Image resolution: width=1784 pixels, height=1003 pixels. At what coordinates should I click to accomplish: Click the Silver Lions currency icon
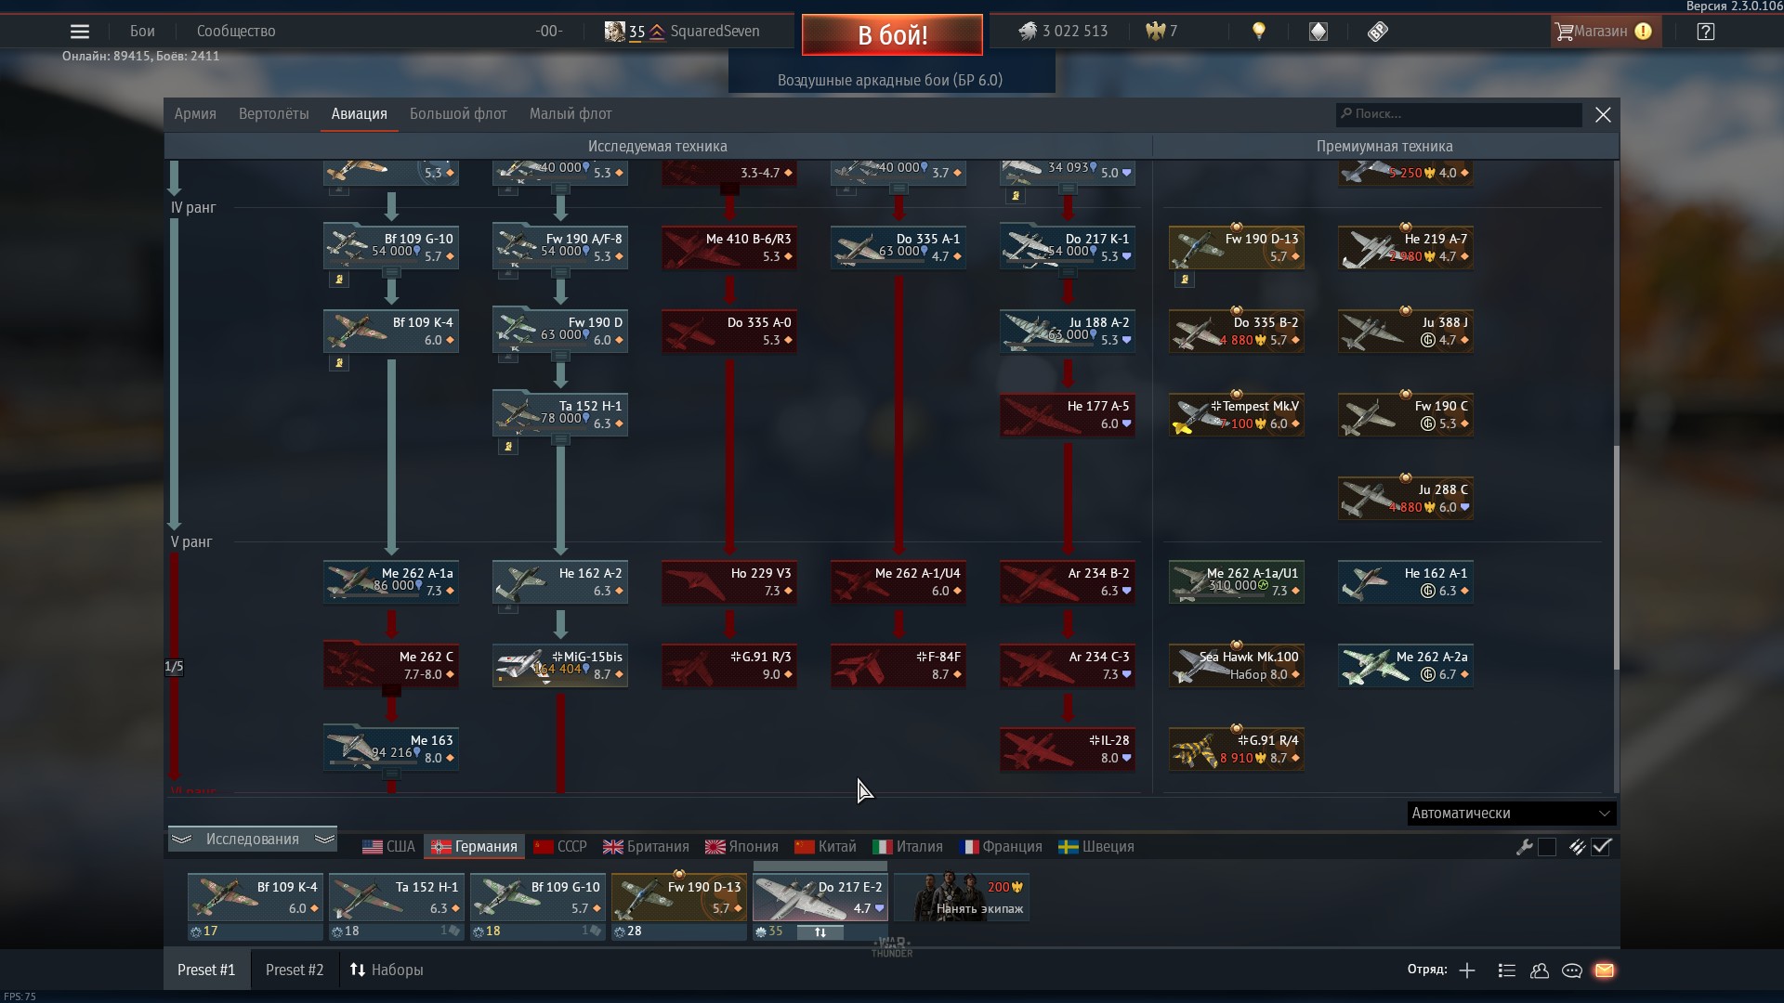point(1027,32)
